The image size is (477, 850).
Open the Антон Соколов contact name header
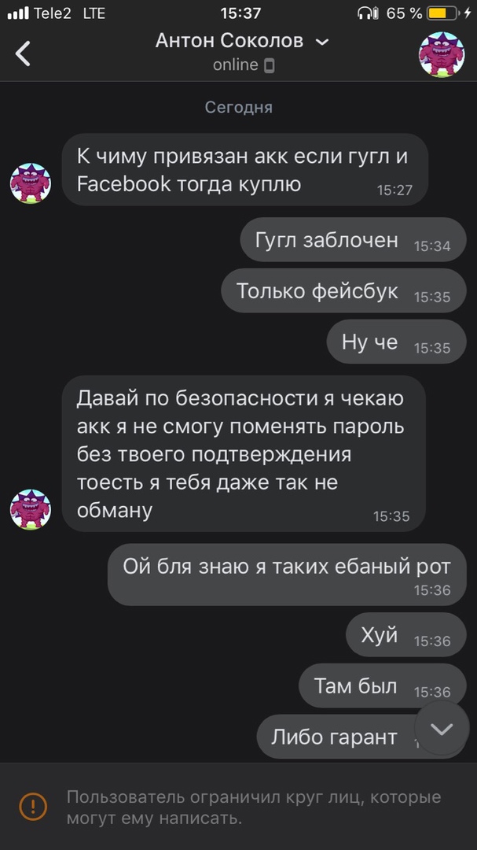coord(229,41)
